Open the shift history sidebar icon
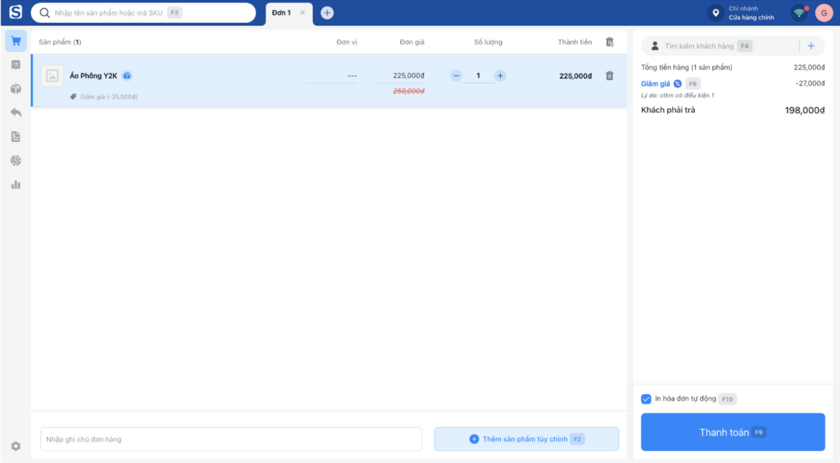 (x=16, y=160)
